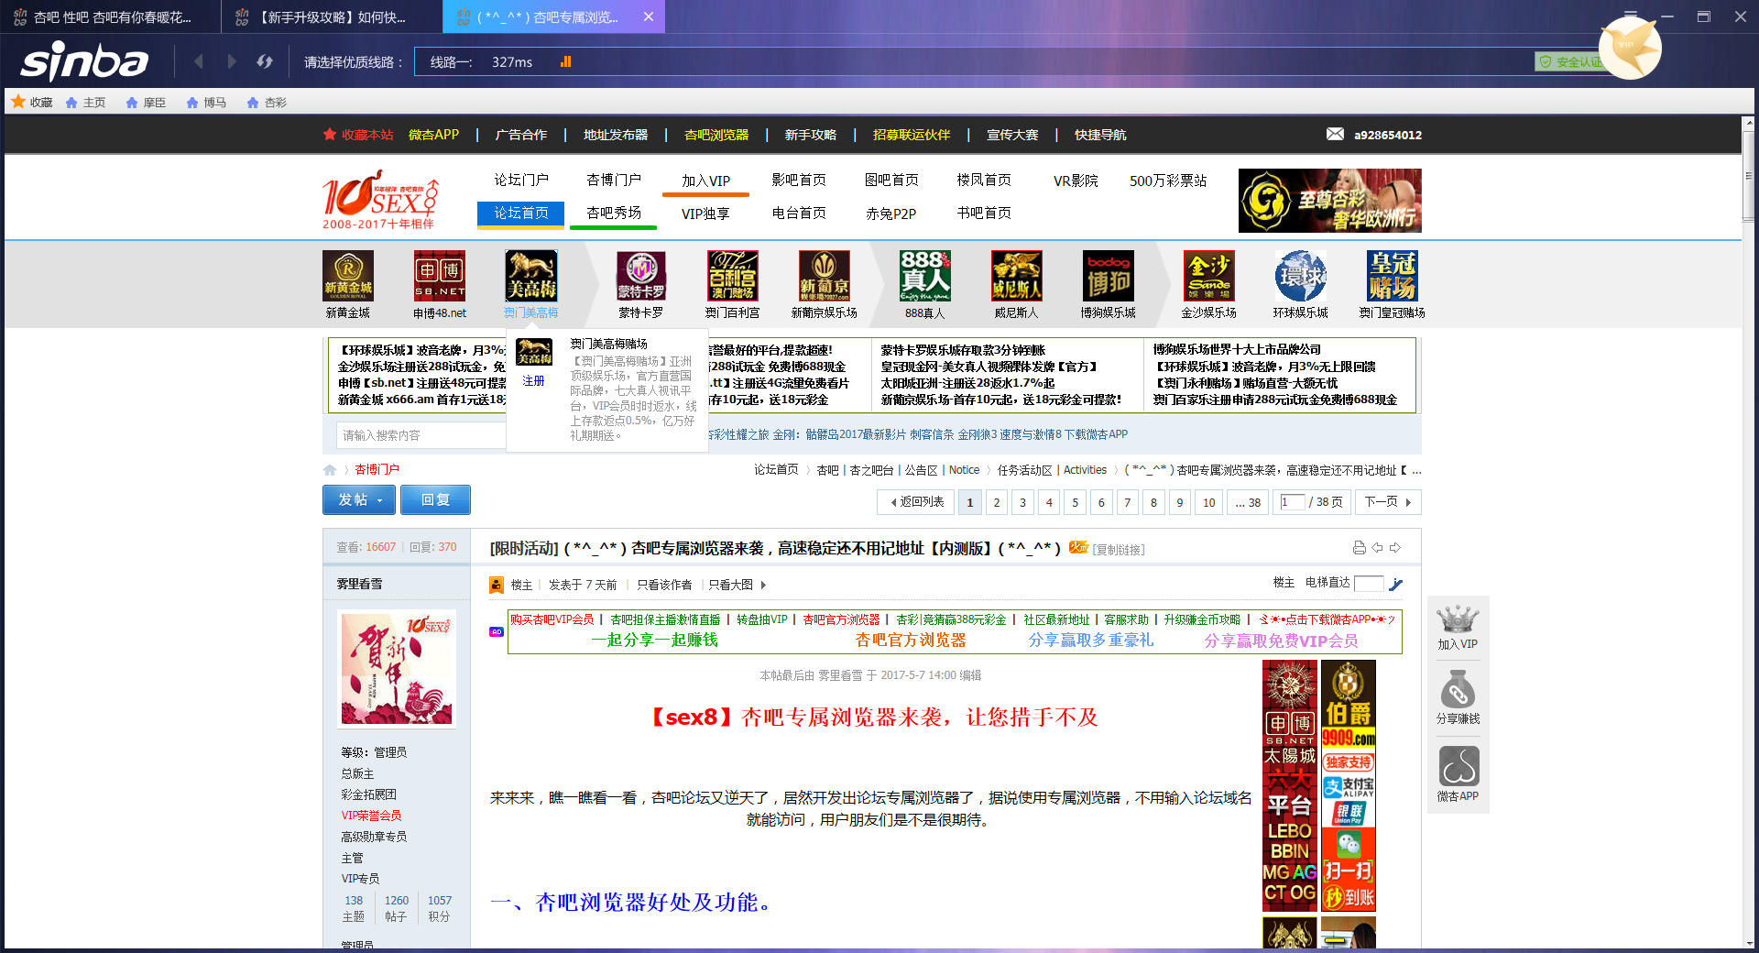Click the 收藏本站 star link
Image resolution: width=1759 pixels, height=953 pixels.
358,135
